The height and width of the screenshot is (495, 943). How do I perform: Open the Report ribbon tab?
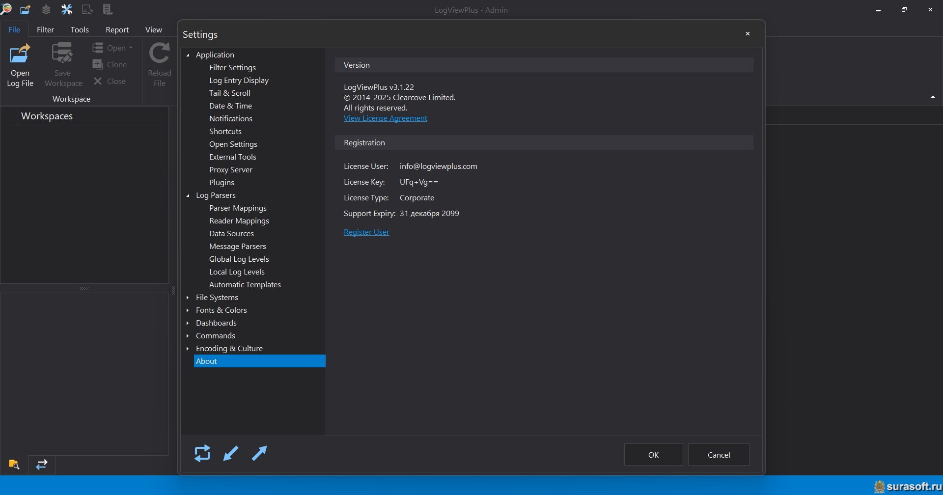(117, 29)
